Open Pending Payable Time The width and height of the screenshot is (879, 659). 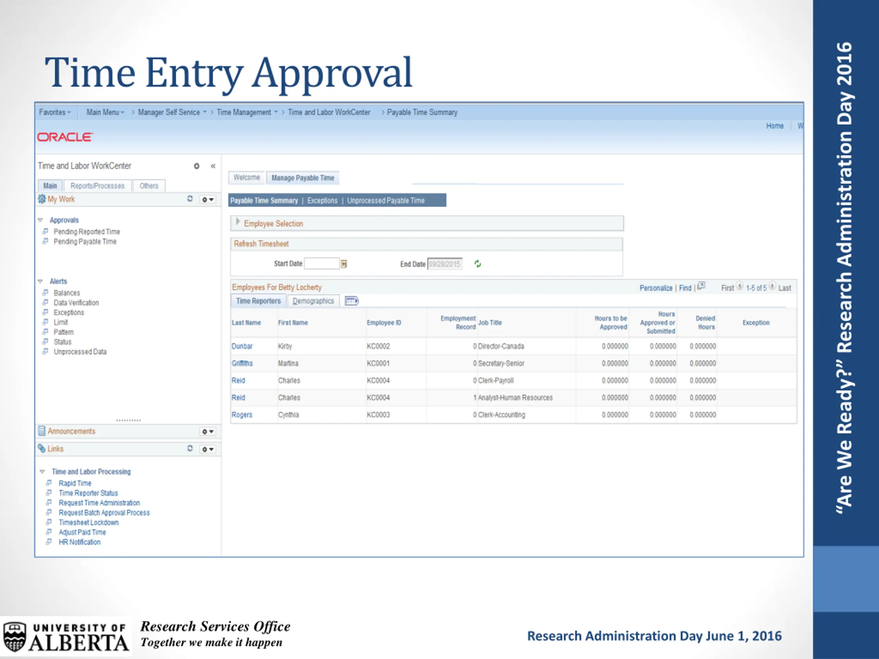coord(85,242)
